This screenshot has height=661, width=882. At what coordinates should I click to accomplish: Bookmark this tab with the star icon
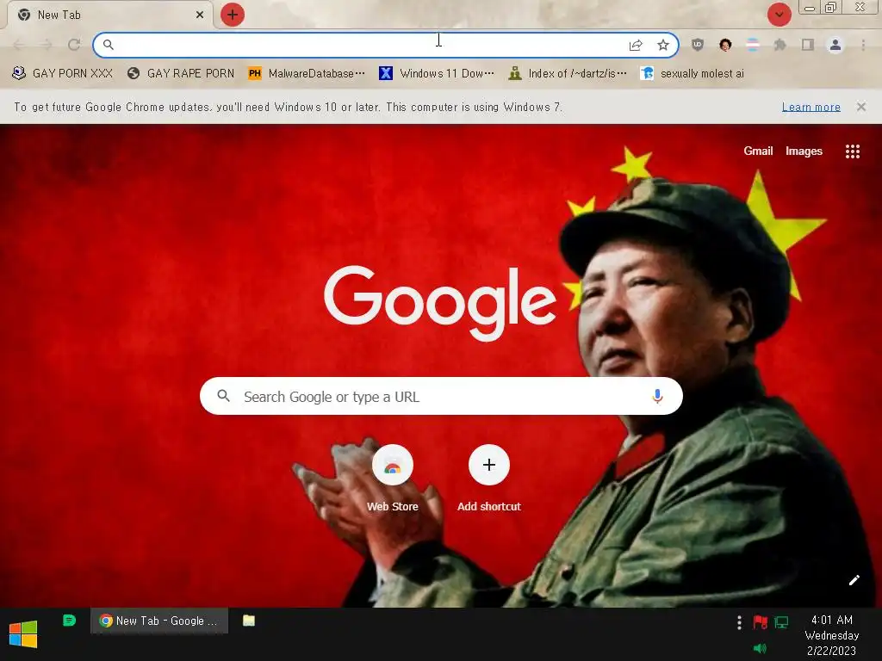coord(663,45)
